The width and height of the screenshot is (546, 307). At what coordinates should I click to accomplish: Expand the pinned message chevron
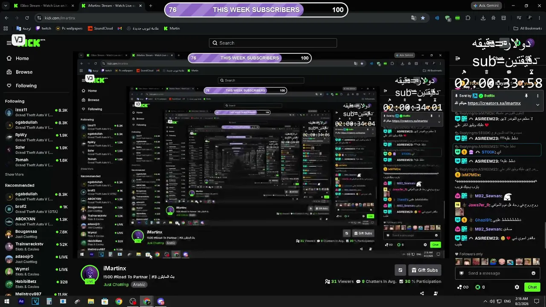tap(537, 104)
